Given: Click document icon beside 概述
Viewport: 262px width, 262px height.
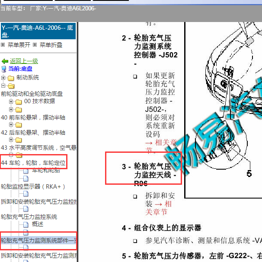Looking at the screenshot, I should (26, 224).
